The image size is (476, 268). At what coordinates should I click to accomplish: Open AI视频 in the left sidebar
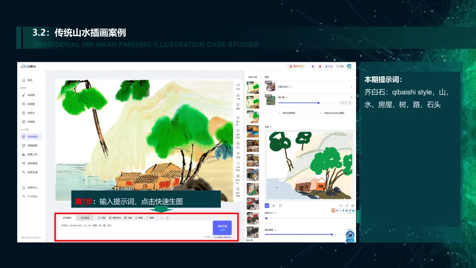coord(29,122)
